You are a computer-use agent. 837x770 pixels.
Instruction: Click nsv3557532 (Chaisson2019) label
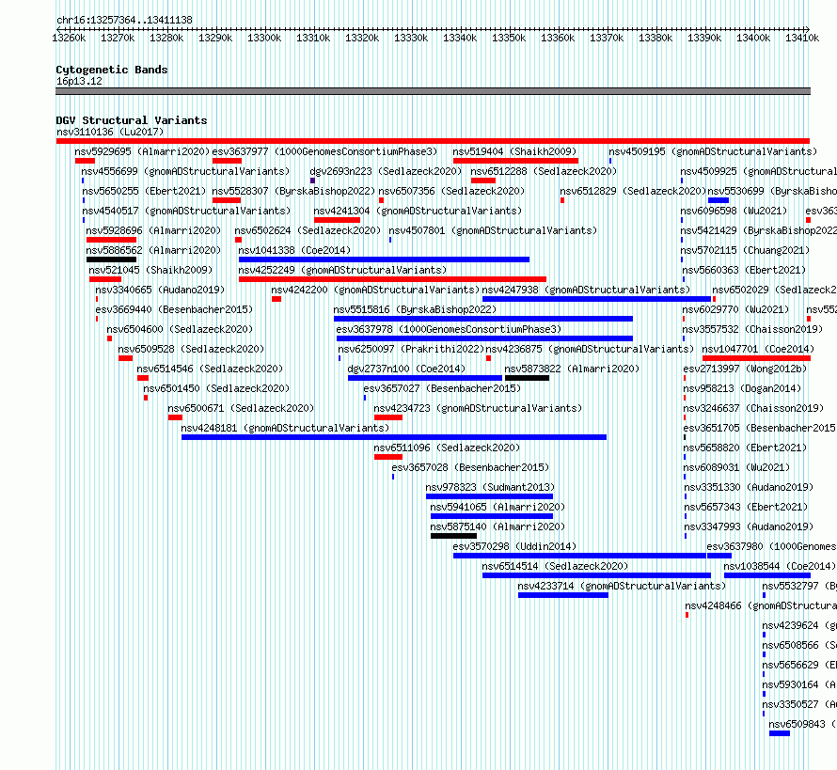752,329
